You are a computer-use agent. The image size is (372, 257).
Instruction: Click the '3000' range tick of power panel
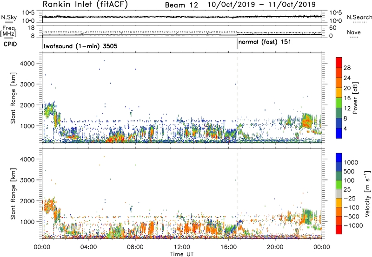point(27,84)
